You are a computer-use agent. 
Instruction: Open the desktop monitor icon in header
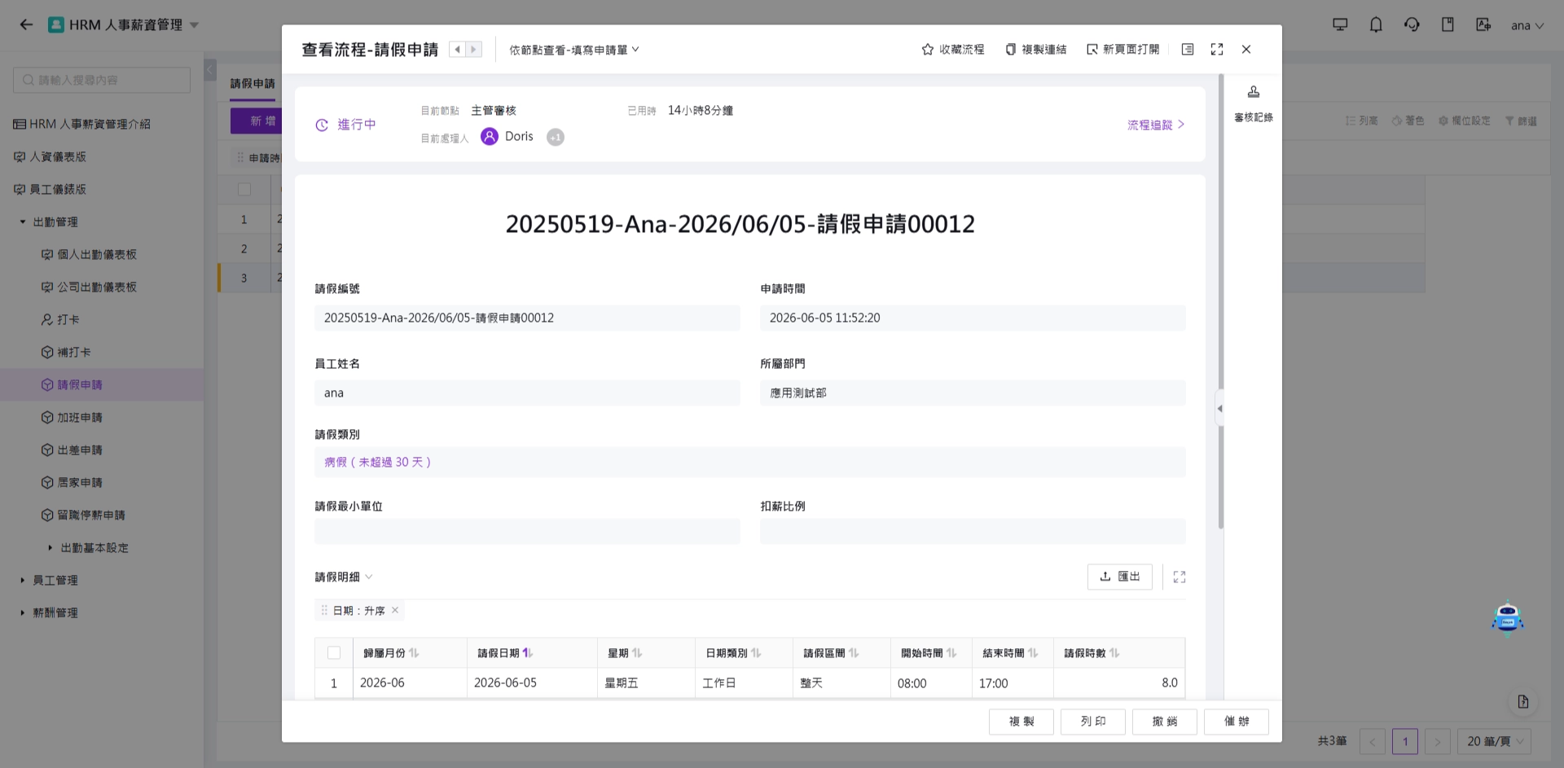(x=1340, y=24)
